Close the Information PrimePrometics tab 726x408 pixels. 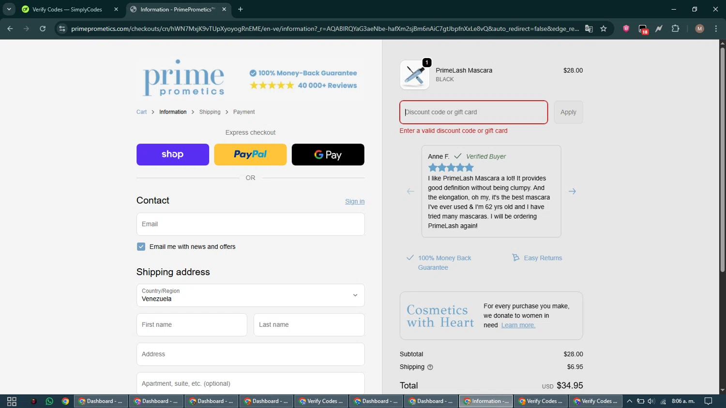[224, 9]
